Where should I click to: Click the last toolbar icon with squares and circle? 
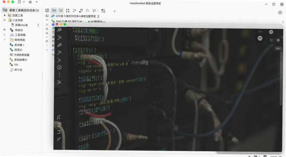click(103, 11)
